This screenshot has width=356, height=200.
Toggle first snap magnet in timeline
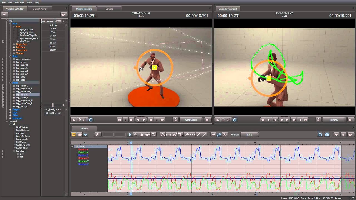(x=320, y=135)
